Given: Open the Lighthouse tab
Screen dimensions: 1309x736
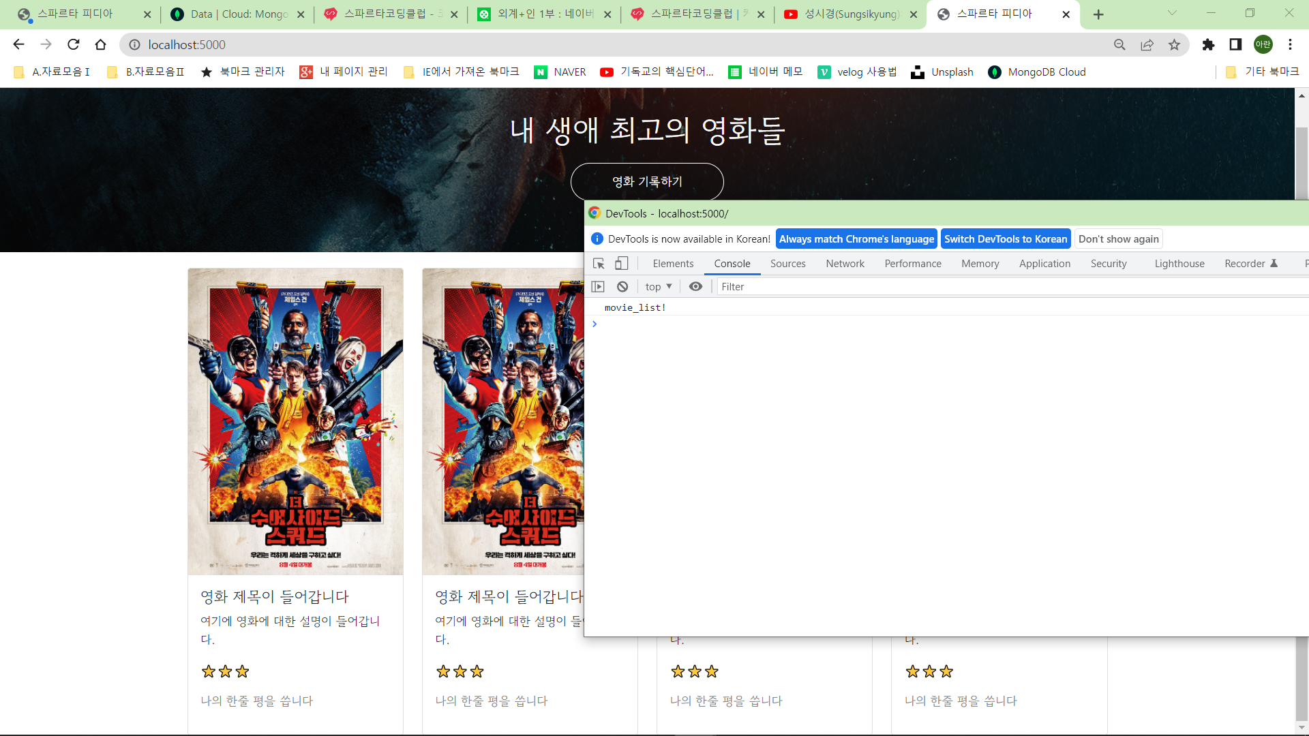Looking at the screenshot, I should click(1179, 264).
